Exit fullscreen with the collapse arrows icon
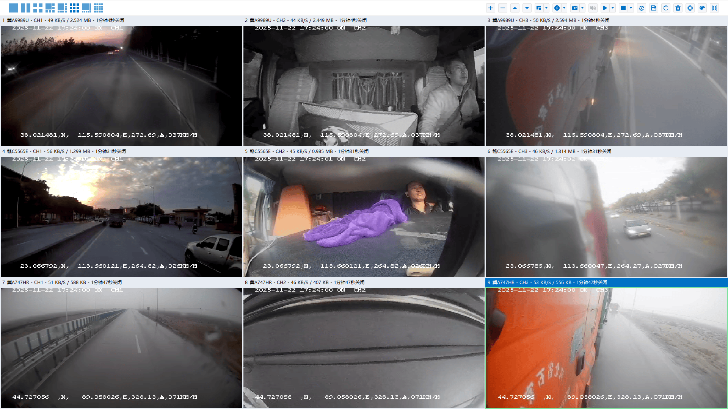 tap(714, 8)
